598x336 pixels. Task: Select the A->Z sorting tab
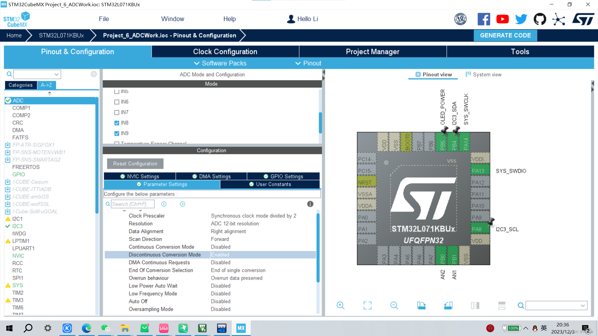(46, 85)
